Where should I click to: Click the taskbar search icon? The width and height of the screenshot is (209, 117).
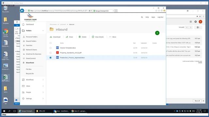tap(9, 111)
